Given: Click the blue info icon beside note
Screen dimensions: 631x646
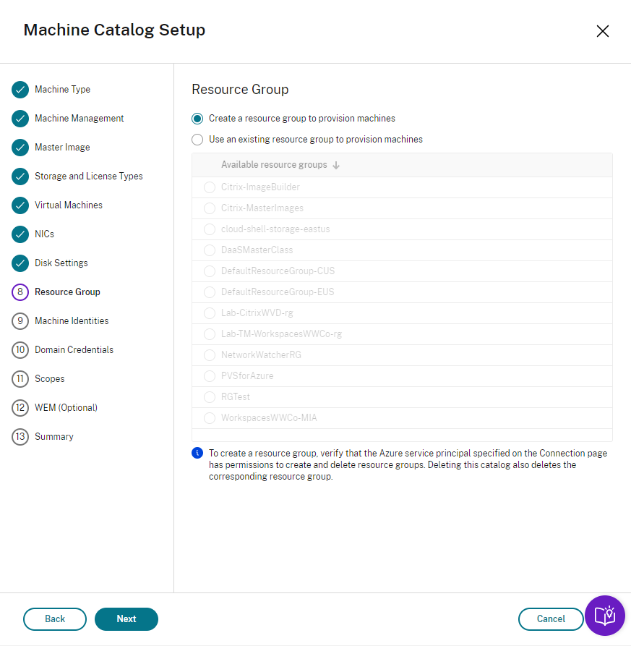Looking at the screenshot, I should [x=197, y=454].
